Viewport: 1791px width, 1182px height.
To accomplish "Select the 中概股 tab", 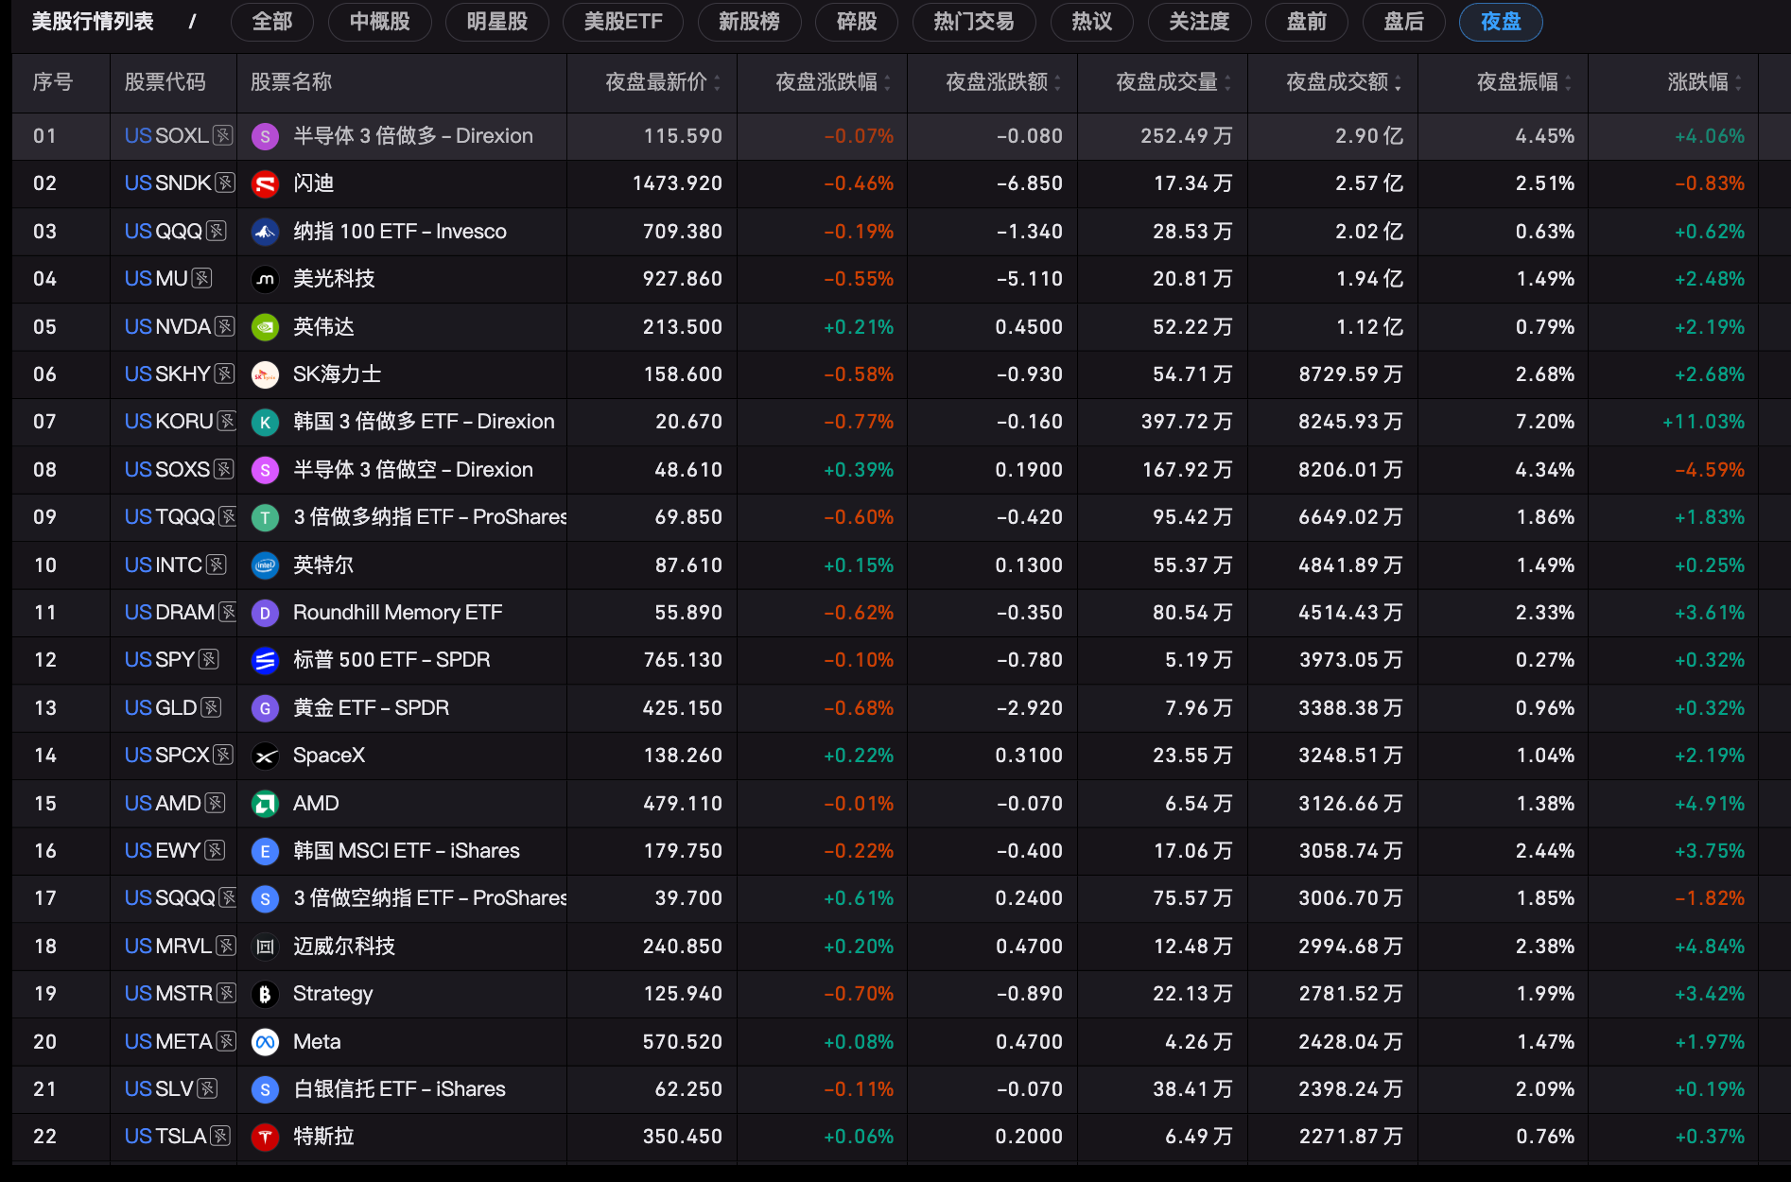I will coord(379,22).
